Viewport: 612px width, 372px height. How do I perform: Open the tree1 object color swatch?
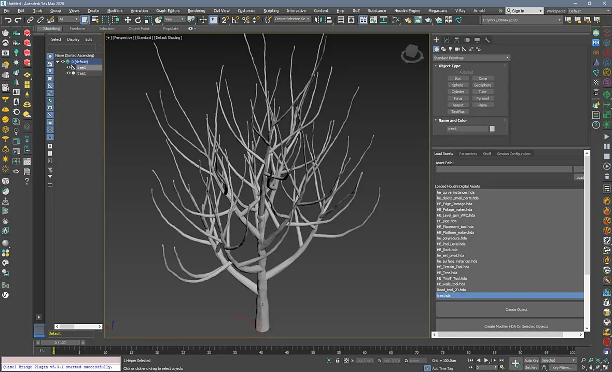click(492, 128)
